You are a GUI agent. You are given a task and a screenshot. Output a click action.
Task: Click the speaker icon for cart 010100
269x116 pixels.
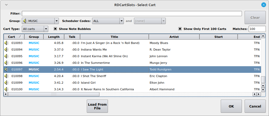point(7,89)
